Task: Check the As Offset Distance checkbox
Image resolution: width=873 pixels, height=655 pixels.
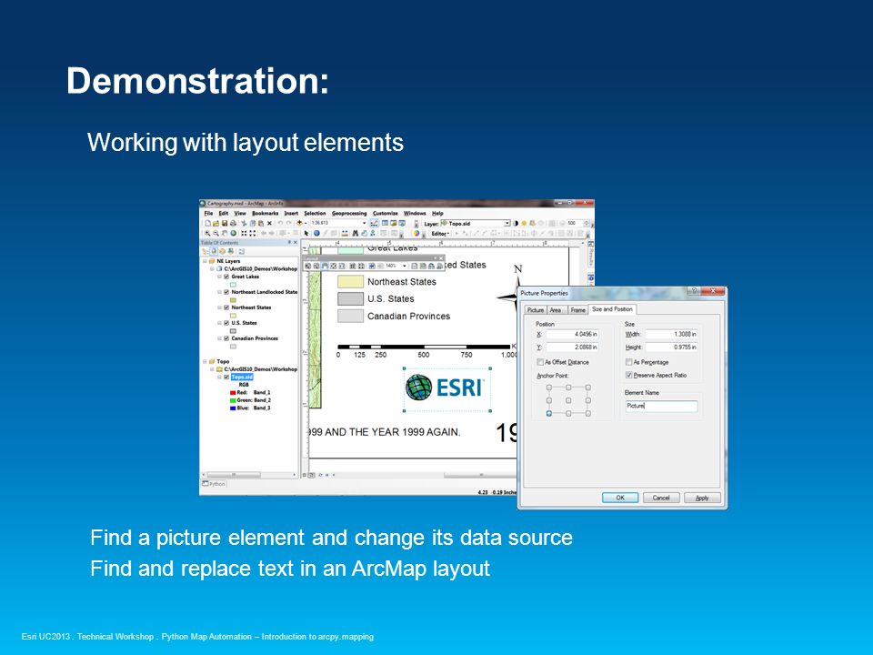Action: pyautogui.click(x=539, y=362)
